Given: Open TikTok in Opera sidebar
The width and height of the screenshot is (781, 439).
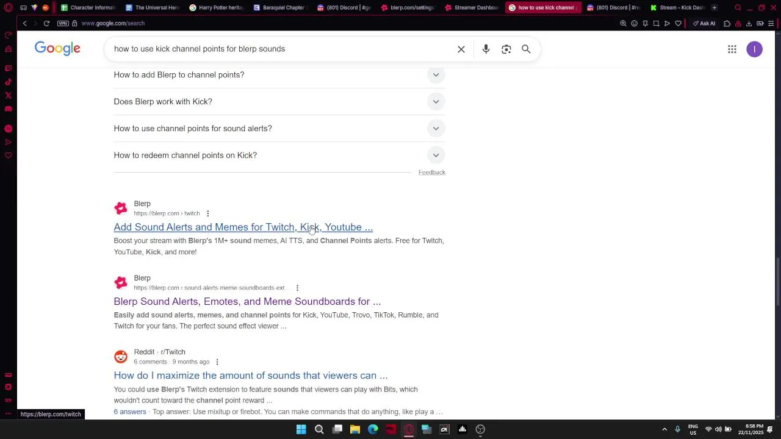Looking at the screenshot, I should (x=8, y=82).
